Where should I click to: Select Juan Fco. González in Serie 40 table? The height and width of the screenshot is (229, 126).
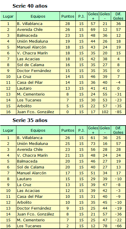pos(36,112)
